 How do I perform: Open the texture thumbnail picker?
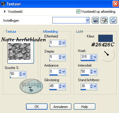pyautogui.click(x=21, y=51)
